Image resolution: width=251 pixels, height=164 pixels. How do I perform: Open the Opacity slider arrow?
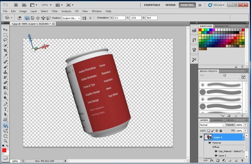(x=246, y=125)
